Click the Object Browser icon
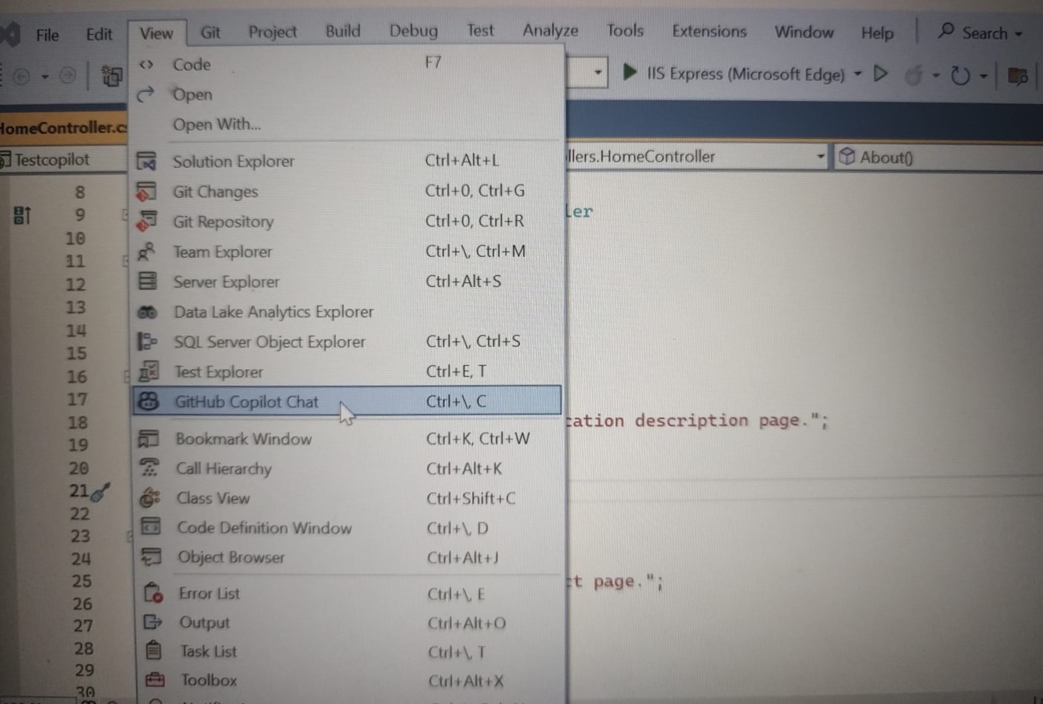This screenshot has height=704, width=1043. [x=151, y=557]
